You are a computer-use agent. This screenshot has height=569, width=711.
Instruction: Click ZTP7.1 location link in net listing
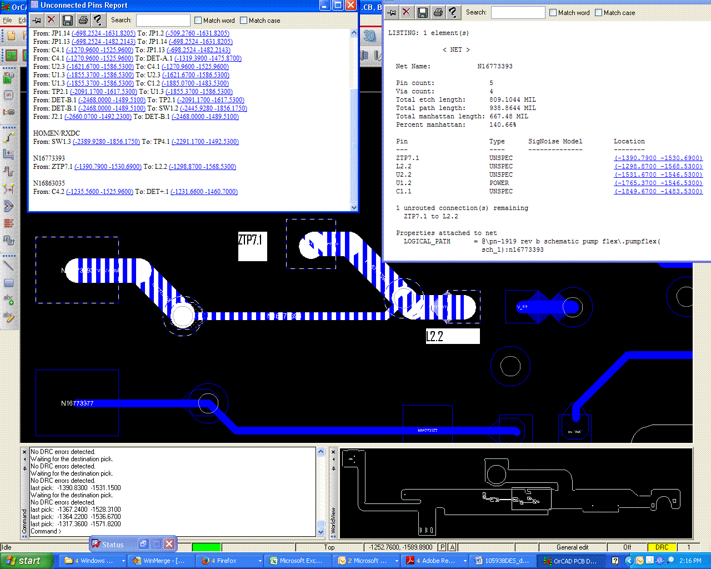[x=658, y=158]
